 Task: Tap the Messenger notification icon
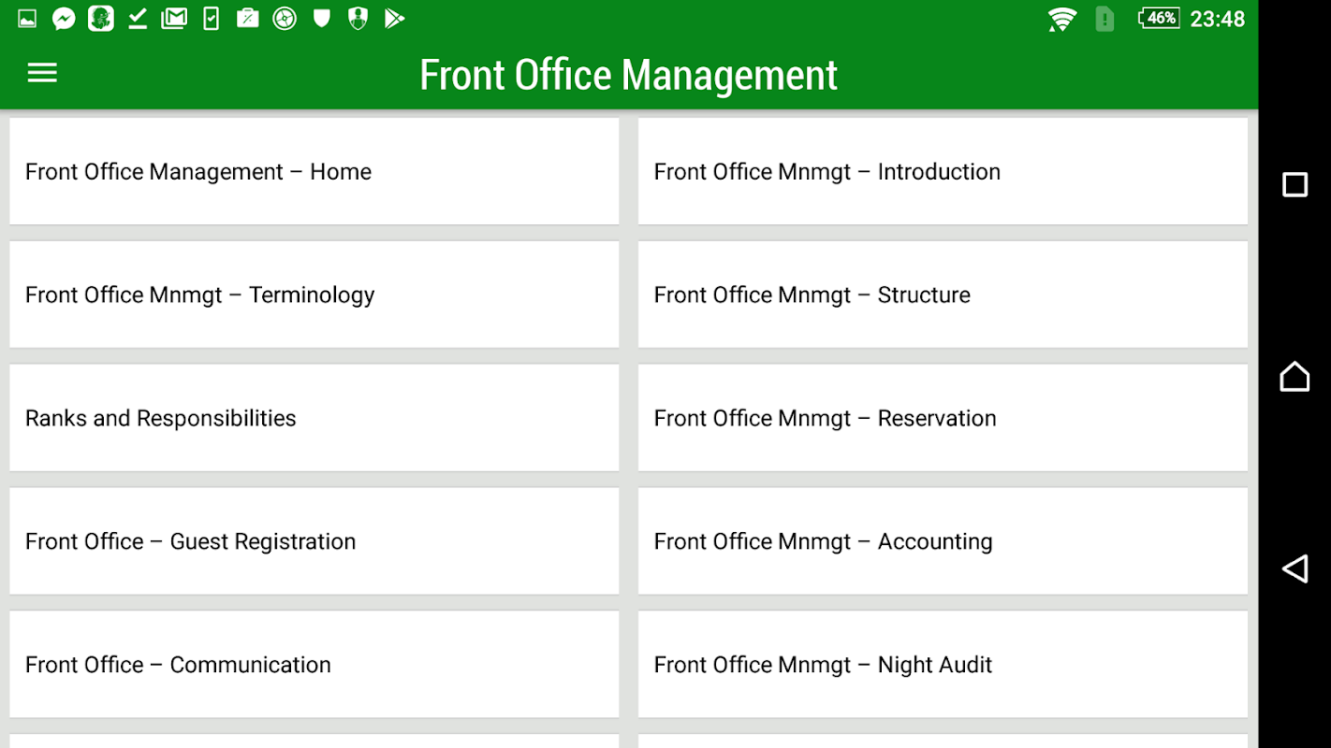(64, 19)
